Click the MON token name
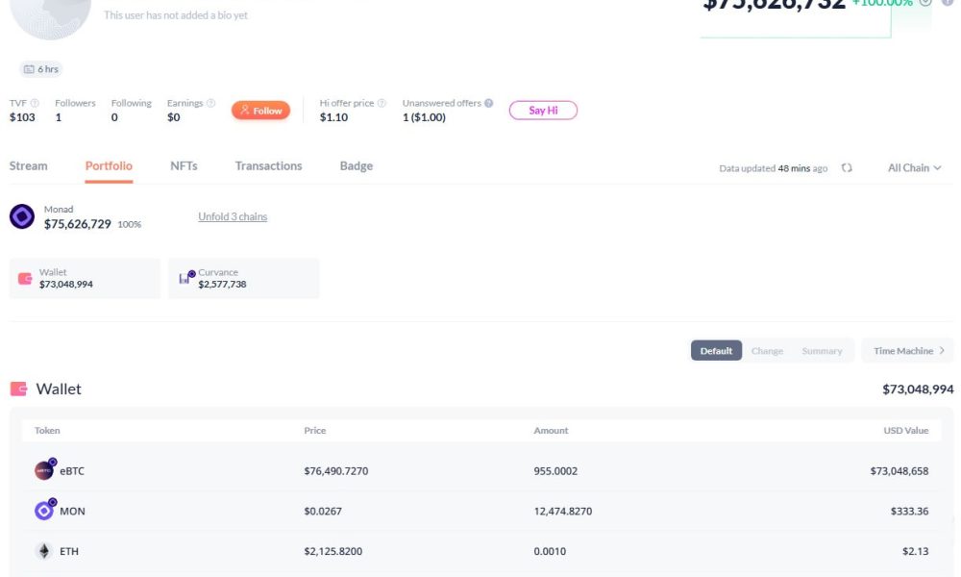Image resolution: width=961 pixels, height=577 pixels. pos(72,511)
